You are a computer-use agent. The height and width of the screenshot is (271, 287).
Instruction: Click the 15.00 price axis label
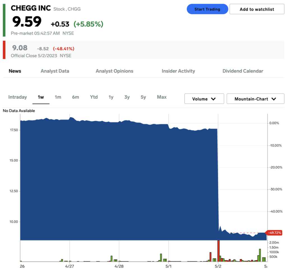point(14,161)
